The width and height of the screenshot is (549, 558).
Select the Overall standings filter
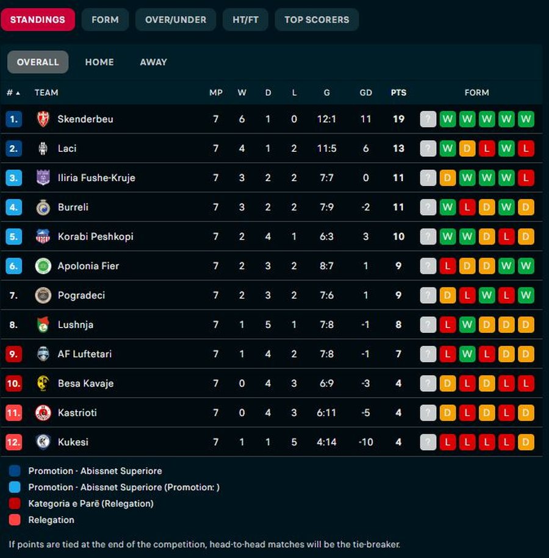[x=38, y=62]
